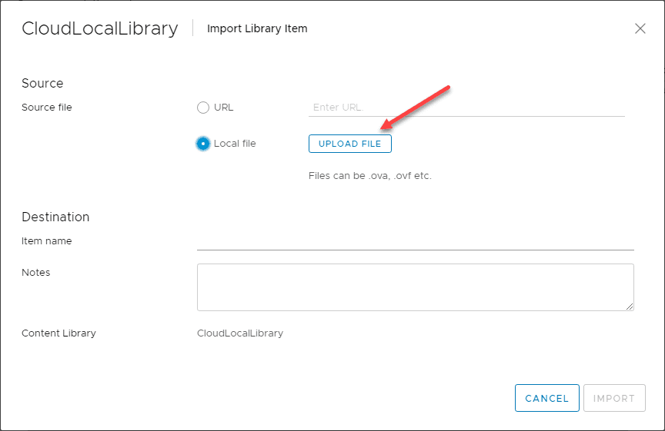Click the Enter URL text field
665x431 pixels.
[466, 108]
